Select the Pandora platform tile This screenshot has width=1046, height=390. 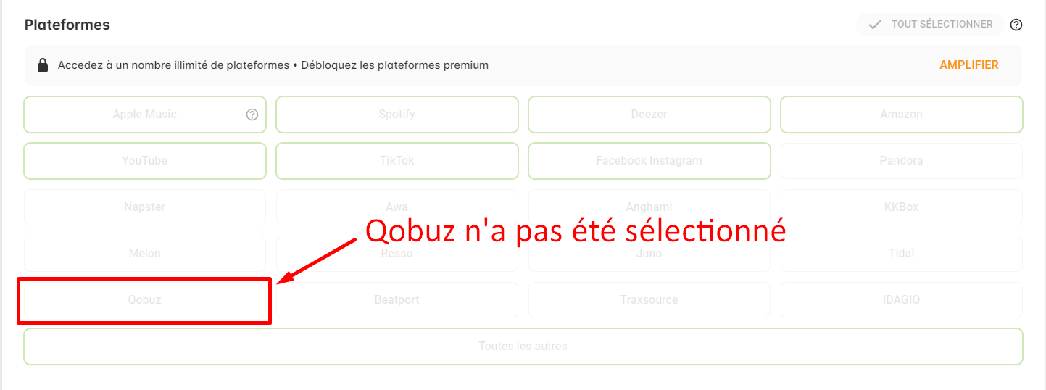pyautogui.click(x=901, y=161)
